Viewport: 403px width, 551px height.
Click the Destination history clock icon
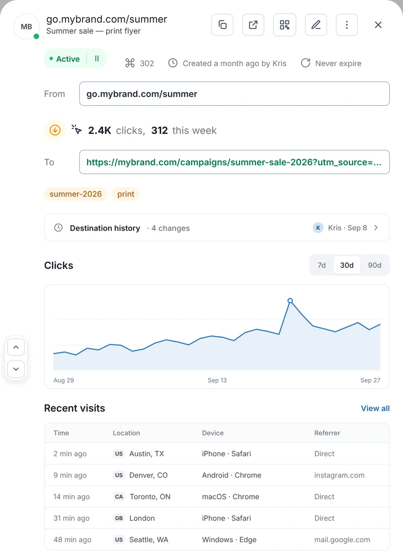click(x=58, y=228)
